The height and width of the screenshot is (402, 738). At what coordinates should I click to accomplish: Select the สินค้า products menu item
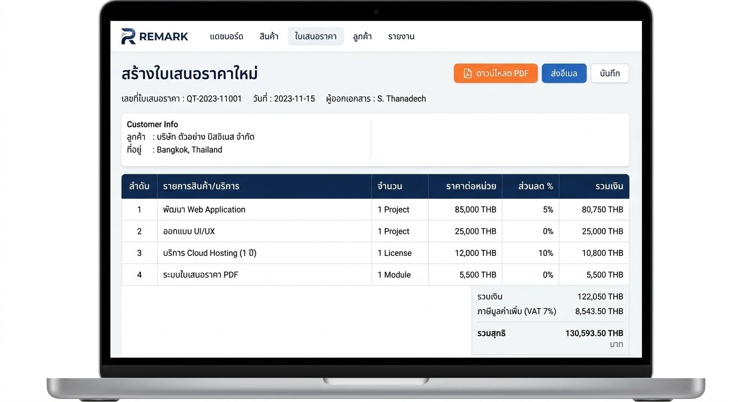click(x=269, y=36)
